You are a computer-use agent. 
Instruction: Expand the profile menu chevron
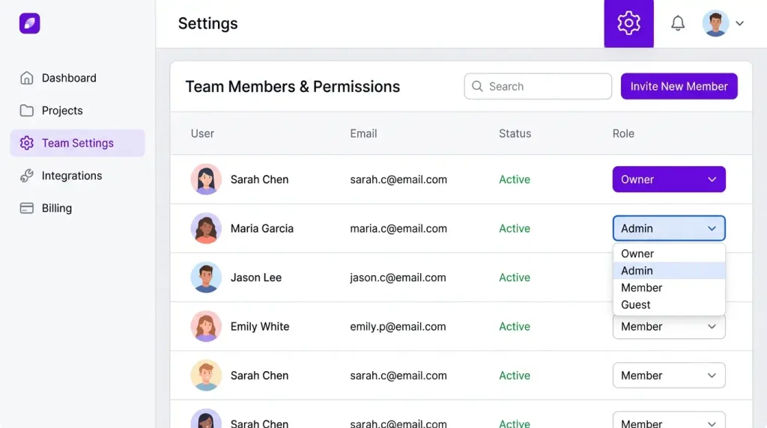click(739, 23)
